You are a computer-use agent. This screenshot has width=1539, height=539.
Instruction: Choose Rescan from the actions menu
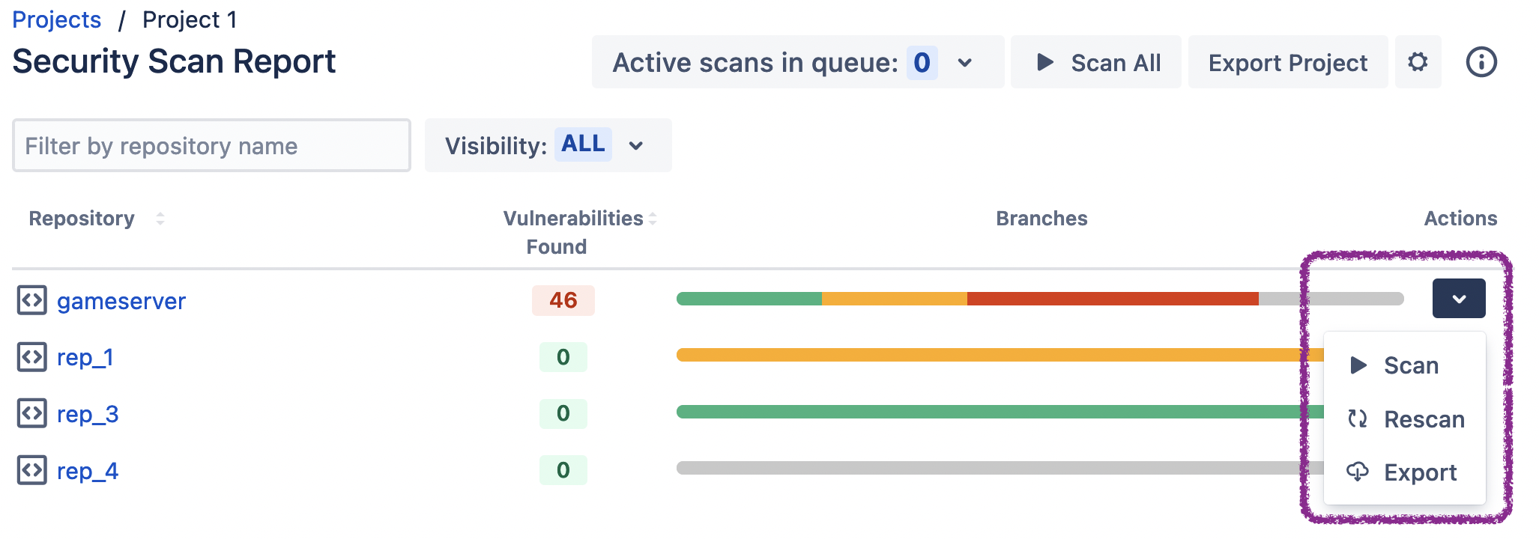coord(1422,419)
